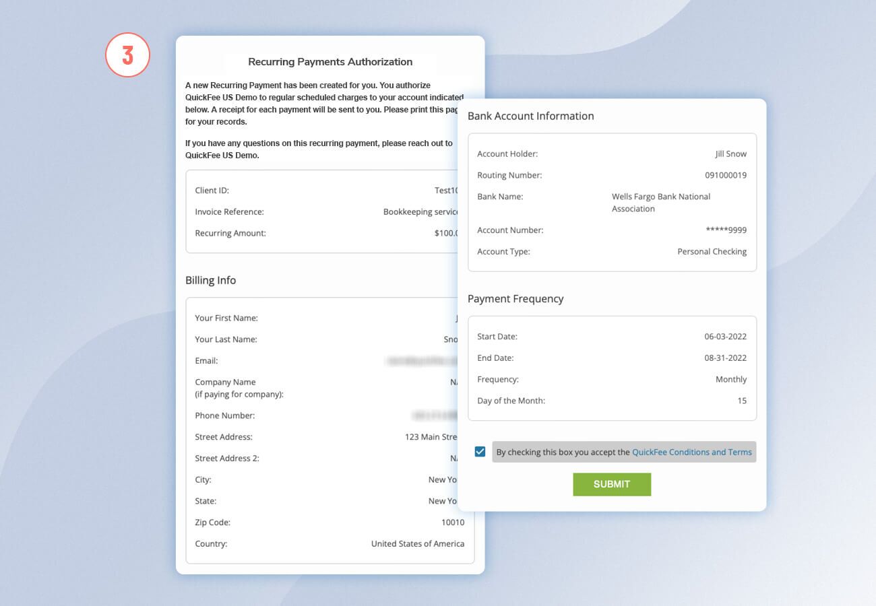Click the Your First Name label

coord(226,318)
